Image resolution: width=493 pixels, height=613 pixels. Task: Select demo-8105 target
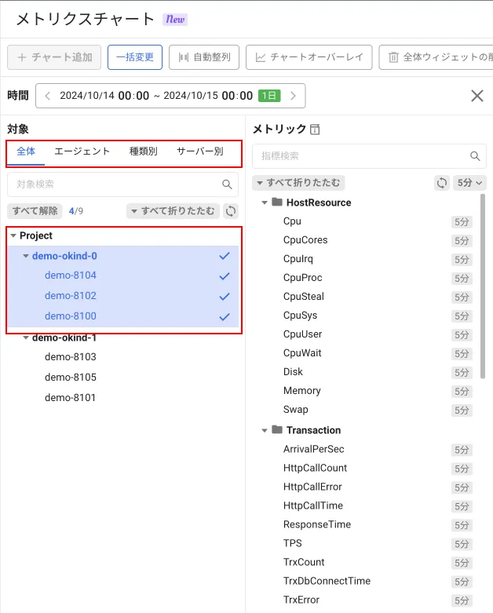coord(71,378)
